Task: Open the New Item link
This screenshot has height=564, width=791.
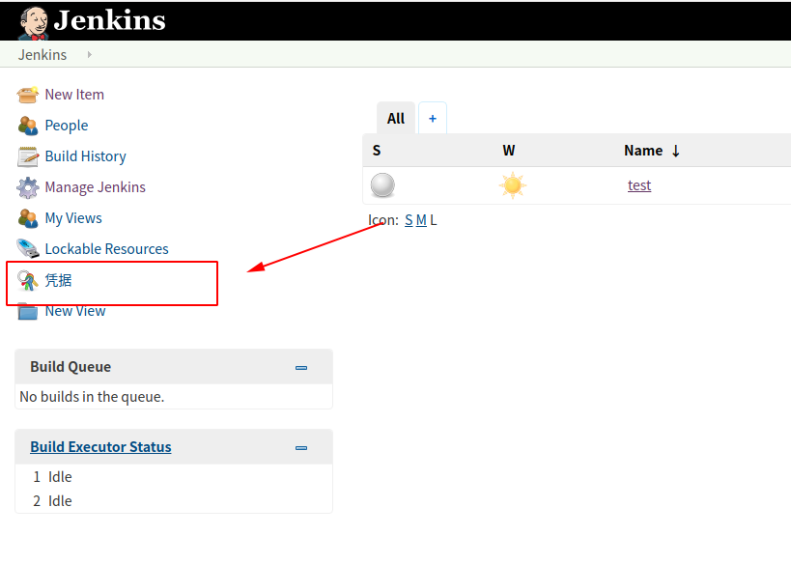Action: pos(74,95)
